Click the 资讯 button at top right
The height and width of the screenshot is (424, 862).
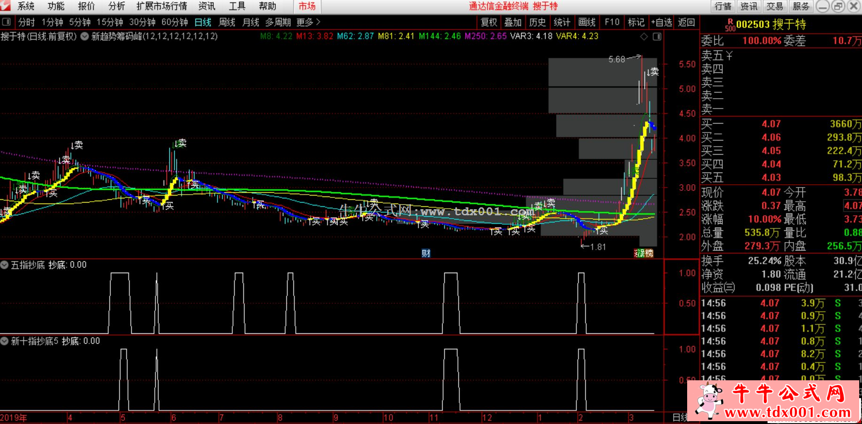(x=749, y=6)
